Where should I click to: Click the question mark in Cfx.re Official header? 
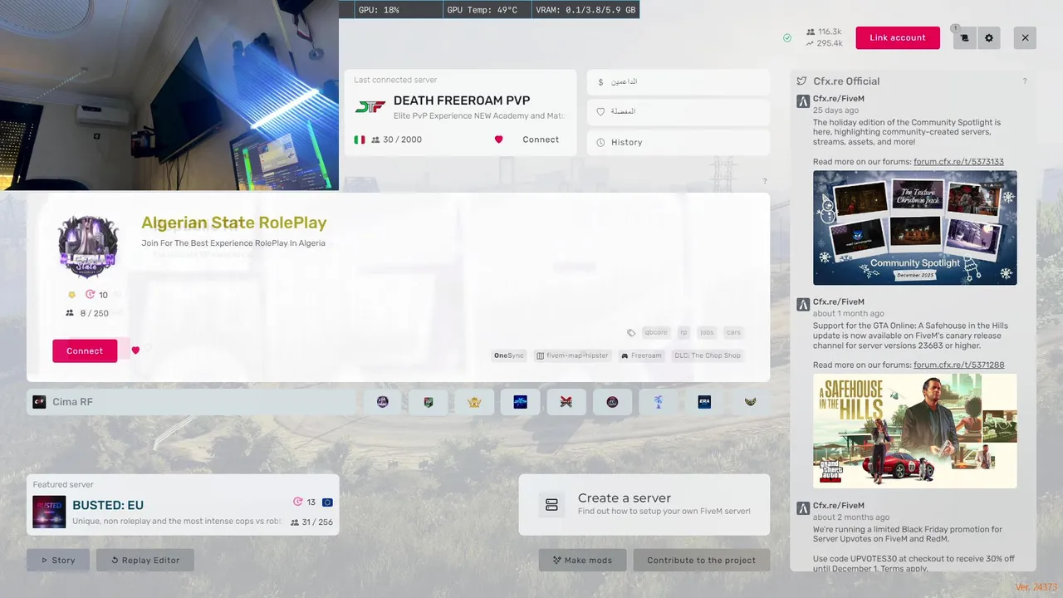(x=1025, y=81)
